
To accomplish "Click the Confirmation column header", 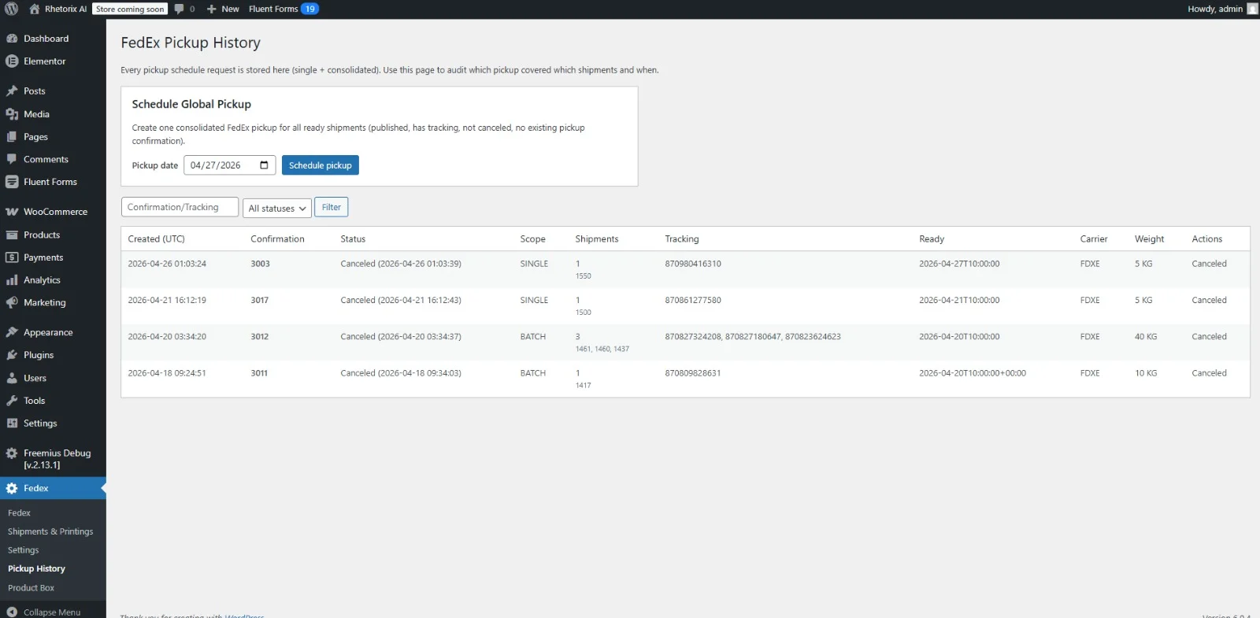I will pyautogui.click(x=277, y=239).
